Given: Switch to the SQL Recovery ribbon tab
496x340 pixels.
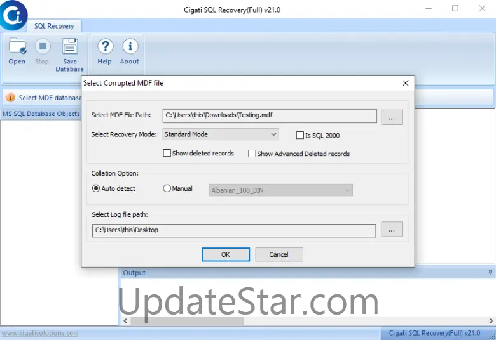Looking at the screenshot, I should click(54, 26).
